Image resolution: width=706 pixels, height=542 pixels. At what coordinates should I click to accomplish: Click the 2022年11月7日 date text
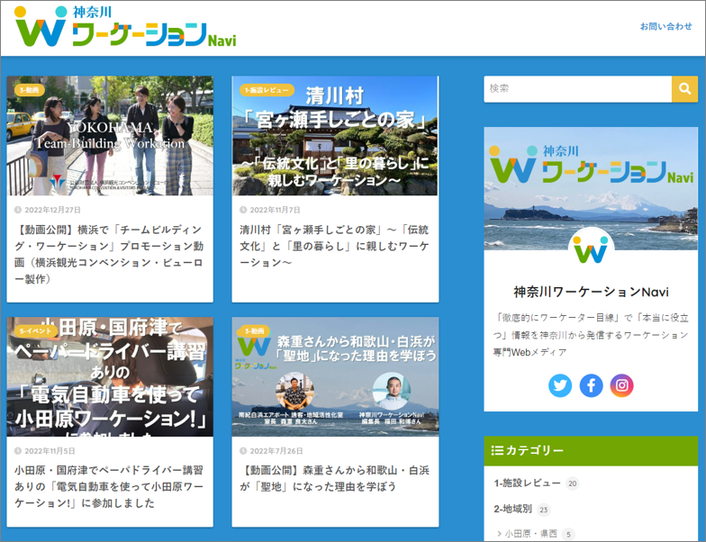tap(276, 210)
